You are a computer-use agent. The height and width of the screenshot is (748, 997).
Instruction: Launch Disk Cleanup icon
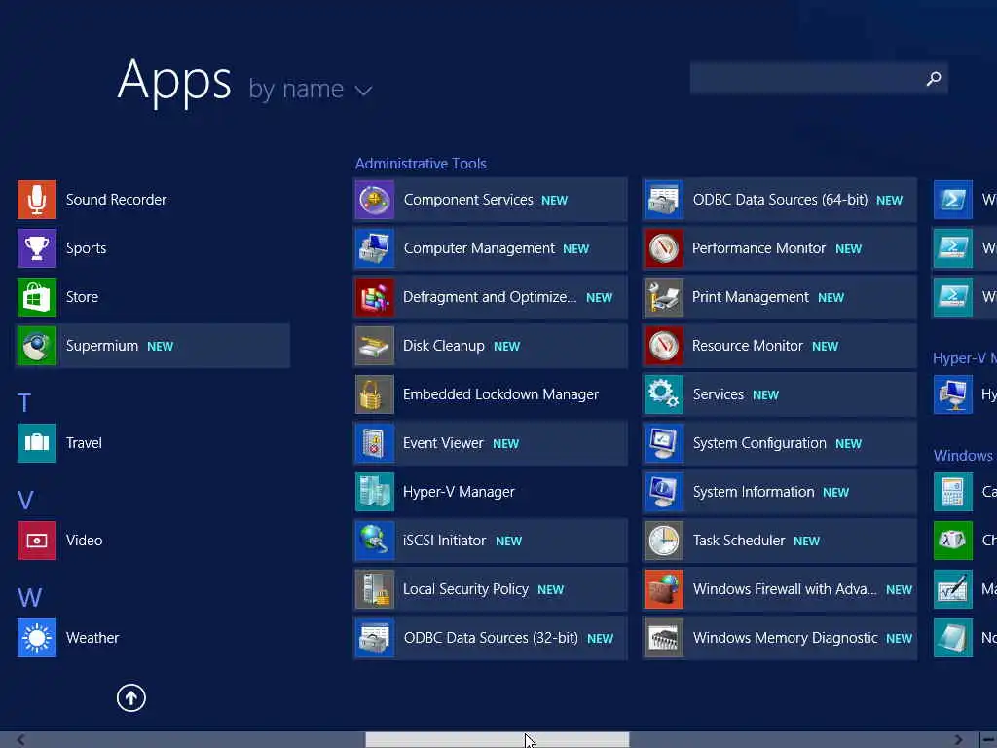pos(375,346)
